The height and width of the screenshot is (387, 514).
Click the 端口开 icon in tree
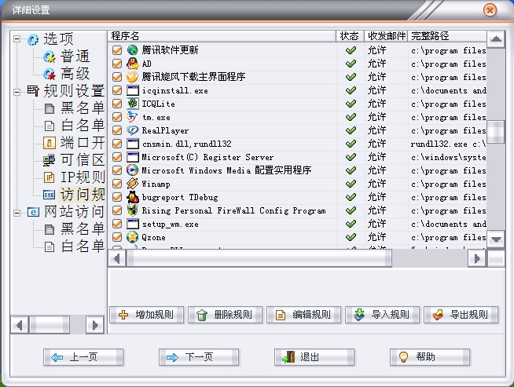(50, 143)
